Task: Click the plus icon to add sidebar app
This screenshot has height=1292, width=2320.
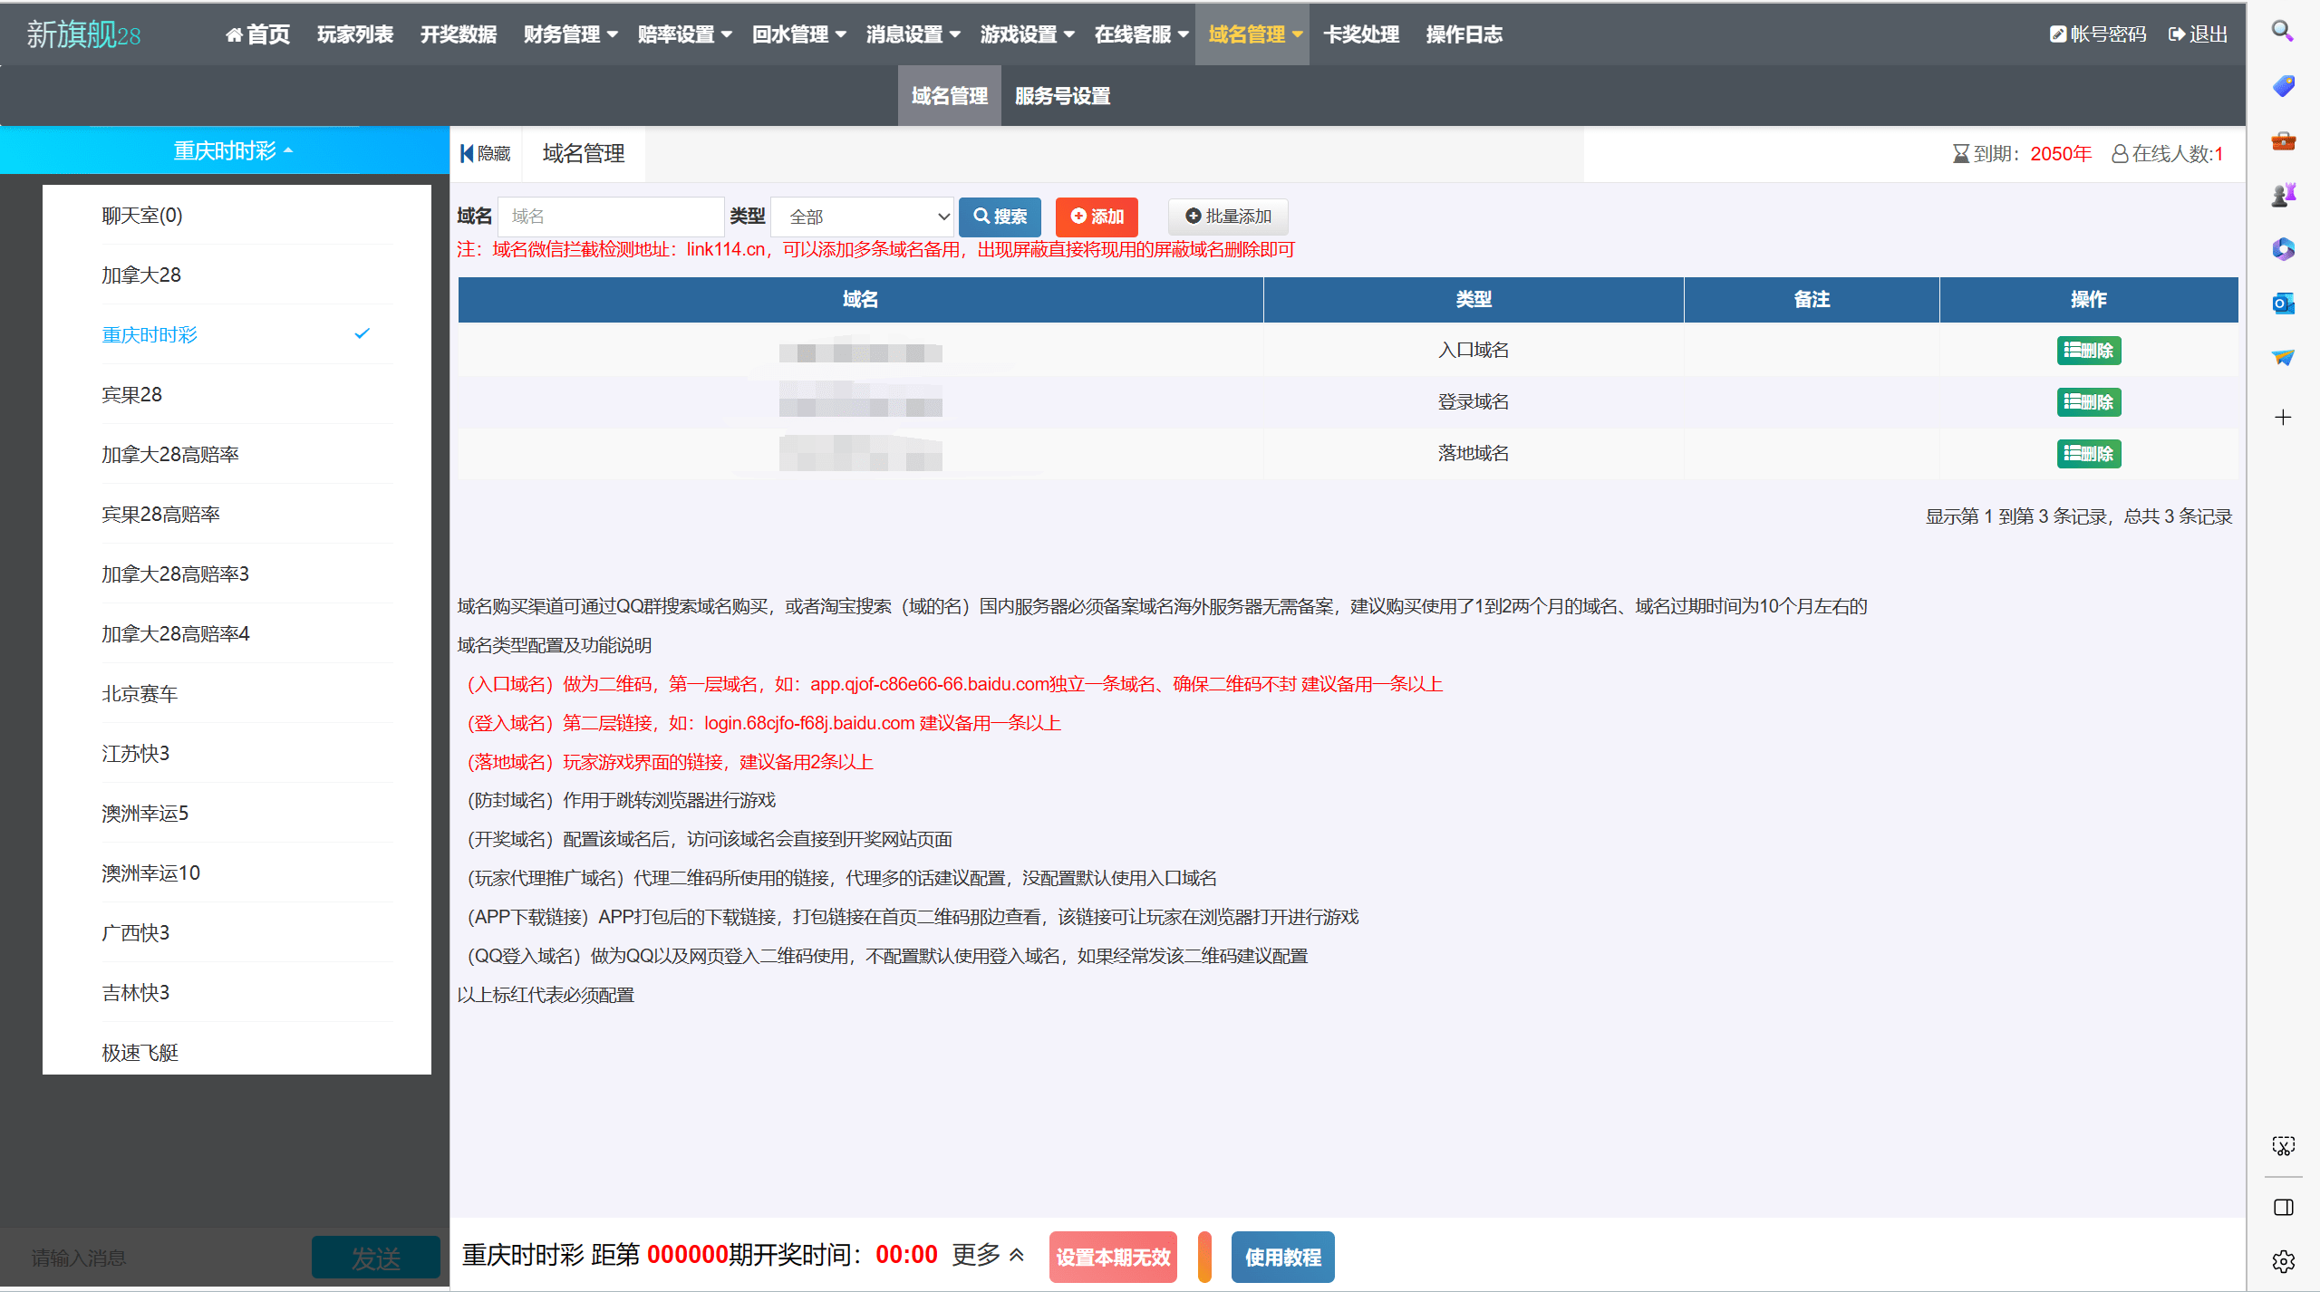Action: point(2283,417)
